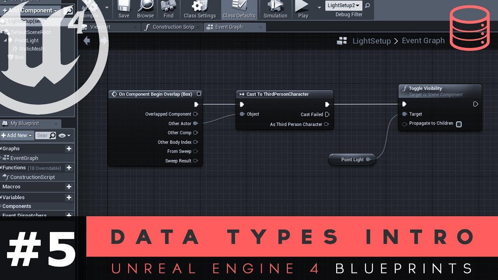
Task: Collapse the Variables section
Action: click(x=1, y=198)
